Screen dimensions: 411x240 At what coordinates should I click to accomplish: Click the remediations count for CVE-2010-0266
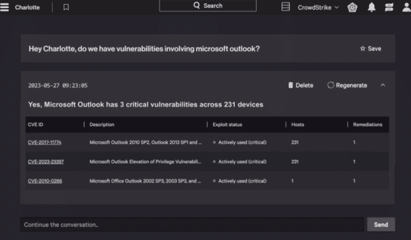354,181
